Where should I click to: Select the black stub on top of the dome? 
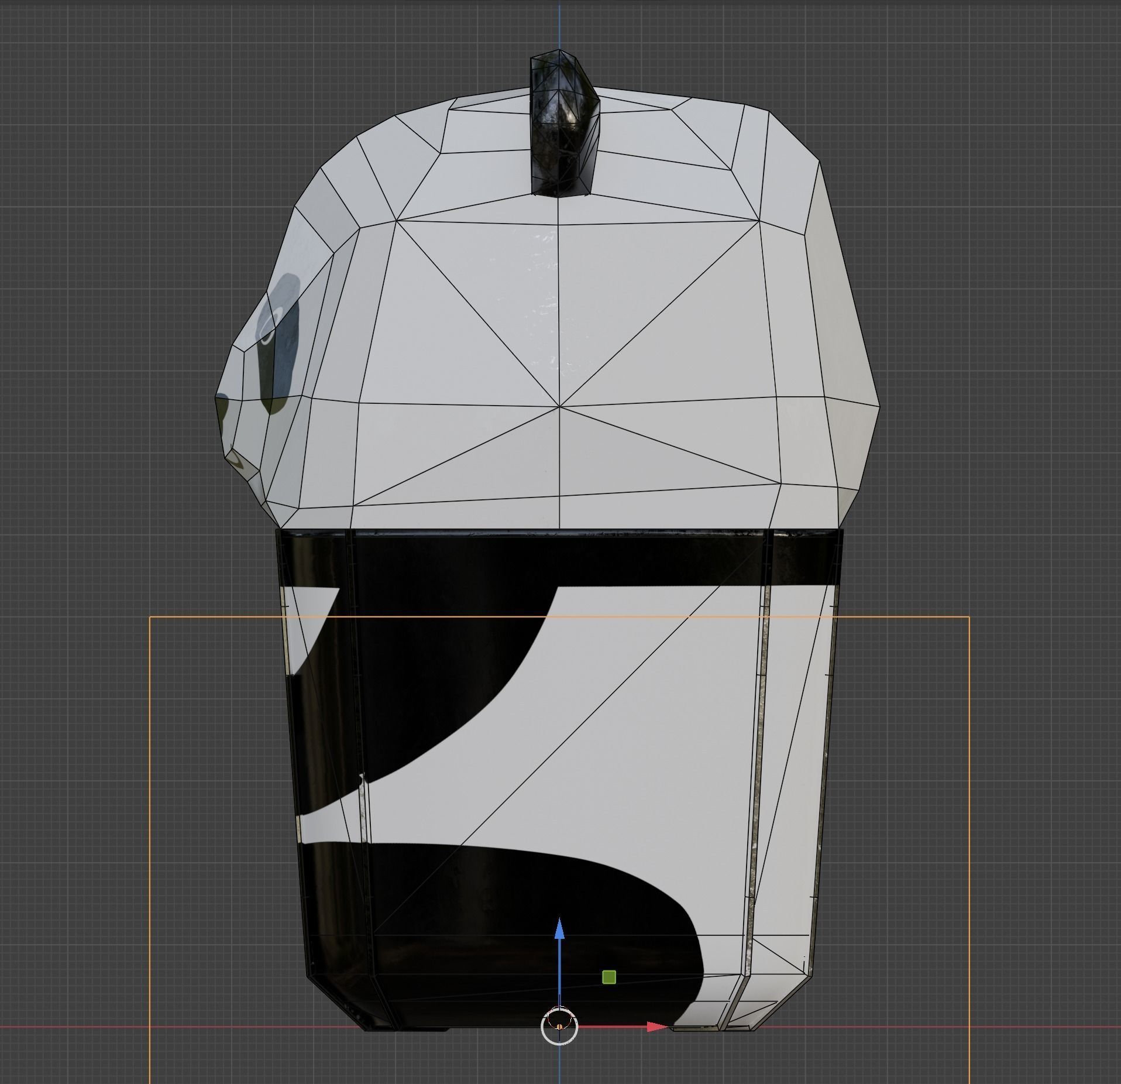pyautogui.click(x=564, y=124)
